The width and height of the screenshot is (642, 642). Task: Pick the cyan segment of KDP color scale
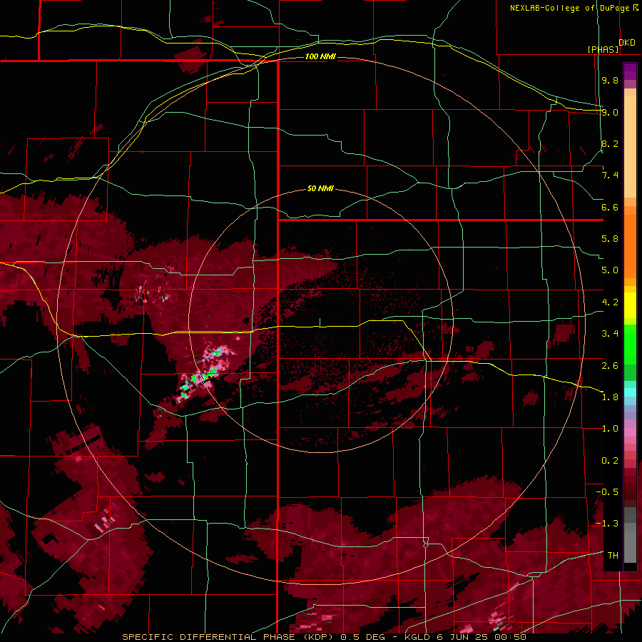[x=630, y=392]
